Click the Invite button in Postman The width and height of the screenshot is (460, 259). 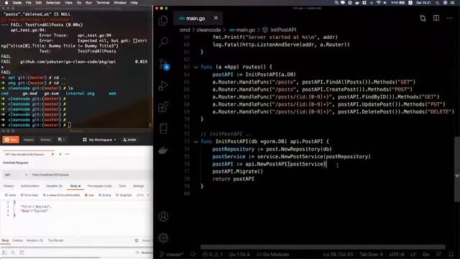click(129, 140)
